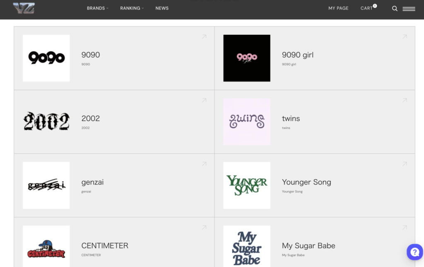
Task: Open the Younger Song logo thumbnail
Action: pos(247,185)
